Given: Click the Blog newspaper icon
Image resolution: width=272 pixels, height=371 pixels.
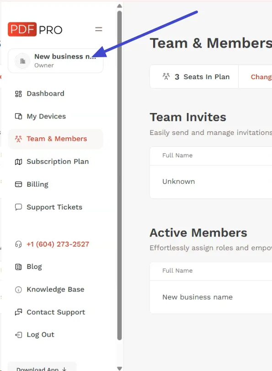Looking at the screenshot, I should pos(18,267).
